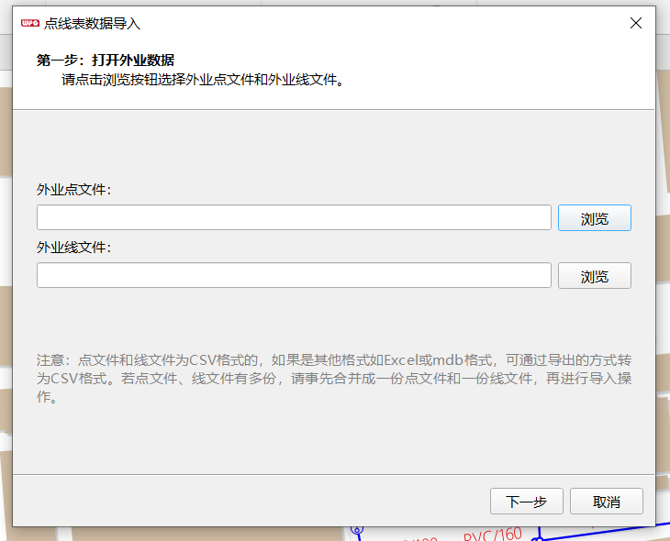This screenshot has width=670, height=541.
Task: Close the 点线表数据导入 dialog
Action: click(x=635, y=24)
